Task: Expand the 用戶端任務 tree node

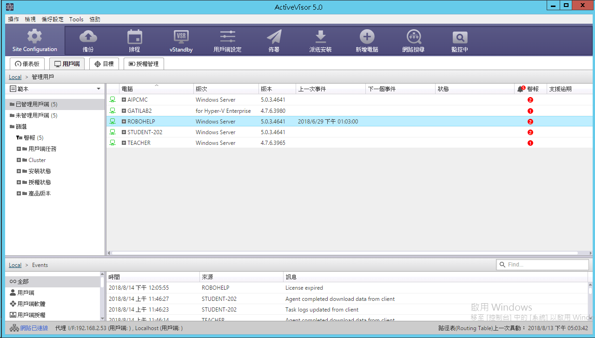Action: coord(19,149)
